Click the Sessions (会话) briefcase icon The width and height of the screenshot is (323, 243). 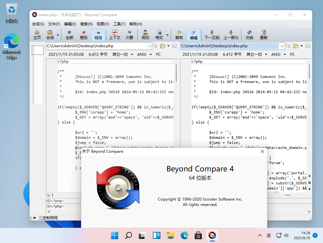(x=50, y=35)
